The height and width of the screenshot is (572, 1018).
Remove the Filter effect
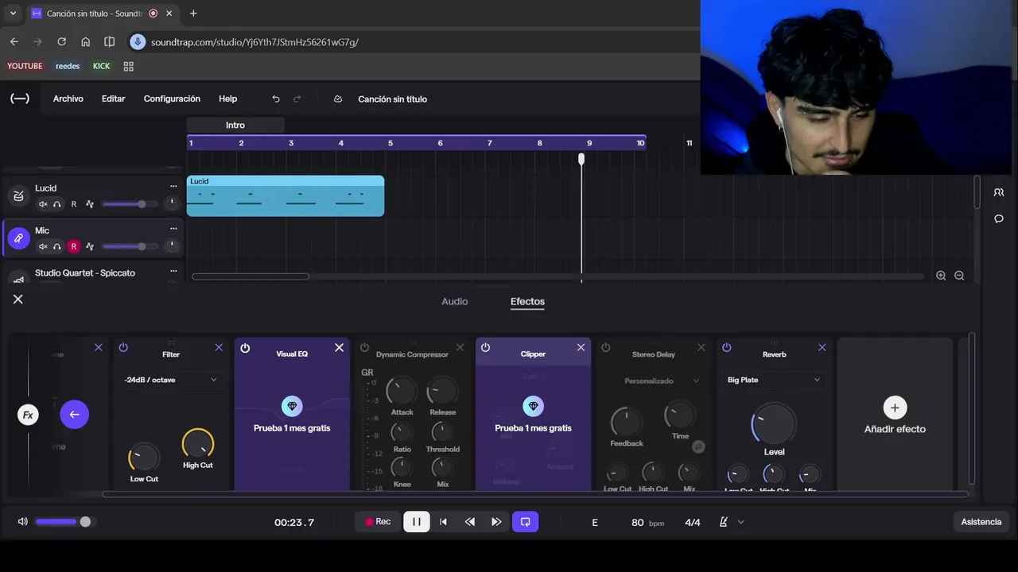[219, 347]
